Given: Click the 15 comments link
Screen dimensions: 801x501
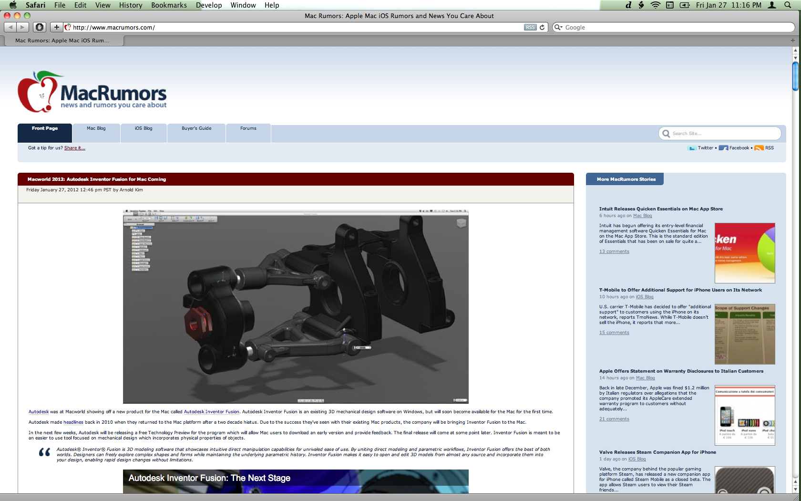Looking at the screenshot, I should click(x=614, y=333).
